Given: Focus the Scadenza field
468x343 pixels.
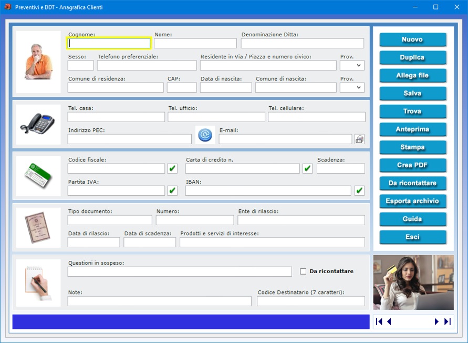Looking at the screenshot, I should coord(341,169).
